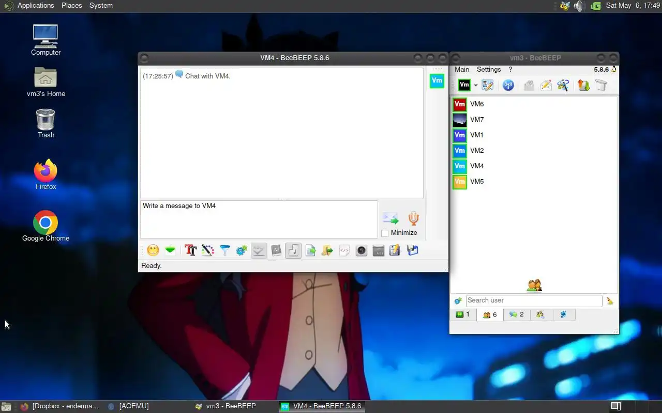
Task: Click the edit profile icon in vm3 toolbar
Action: click(487, 85)
